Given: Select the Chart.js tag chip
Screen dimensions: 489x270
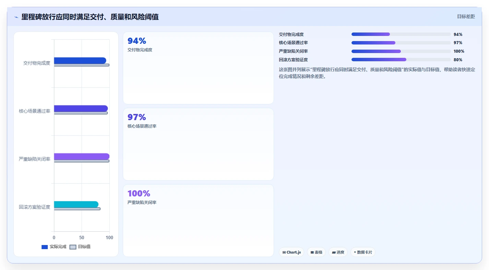Looking at the screenshot, I should tap(291, 252).
